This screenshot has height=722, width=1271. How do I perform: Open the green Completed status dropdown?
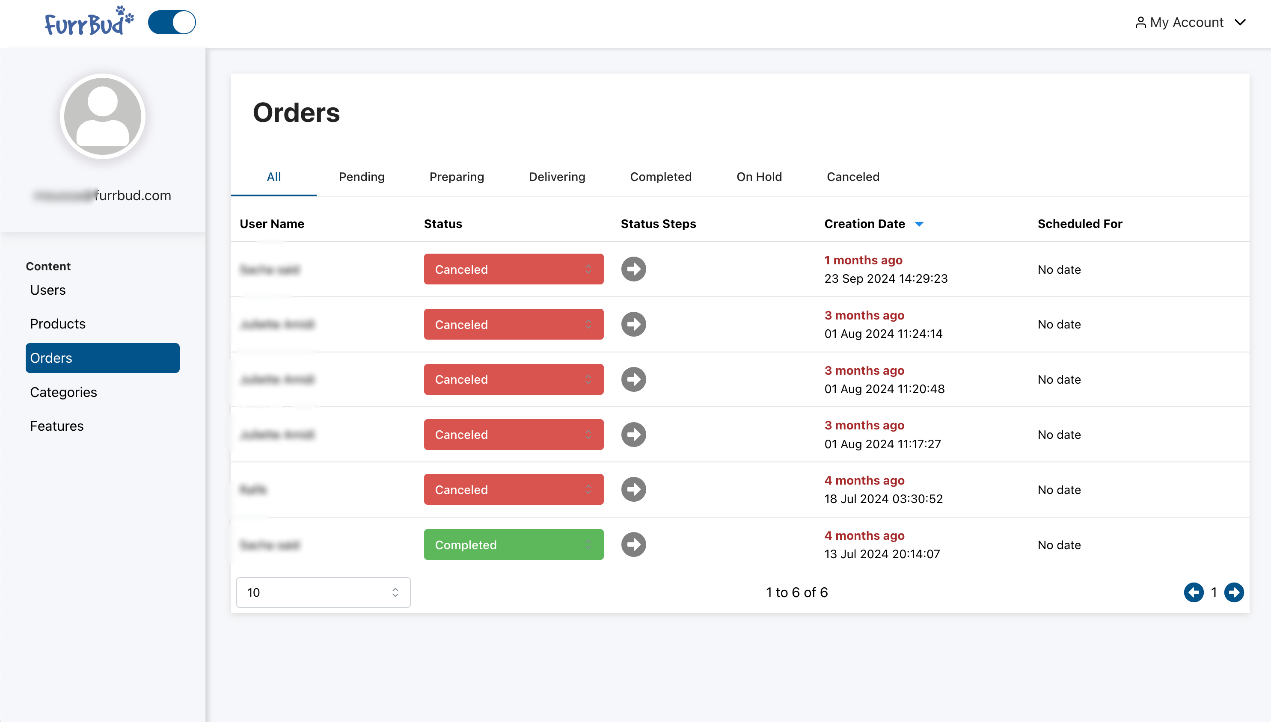(514, 544)
